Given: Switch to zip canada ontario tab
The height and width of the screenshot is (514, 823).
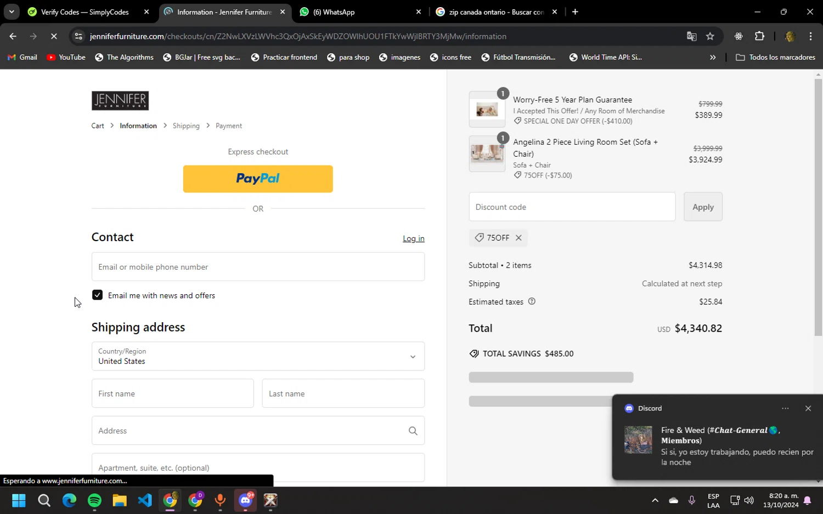Looking at the screenshot, I should pyautogui.click(x=497, y=12).
